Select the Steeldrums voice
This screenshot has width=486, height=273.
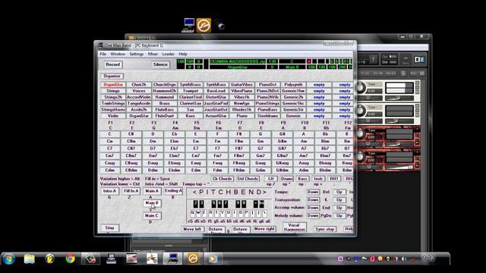pyautogui.click(x=267, y=116)
